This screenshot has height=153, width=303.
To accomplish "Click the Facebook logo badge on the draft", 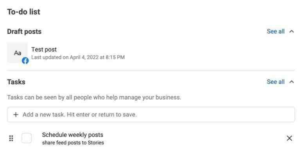I will click(25, 61).
